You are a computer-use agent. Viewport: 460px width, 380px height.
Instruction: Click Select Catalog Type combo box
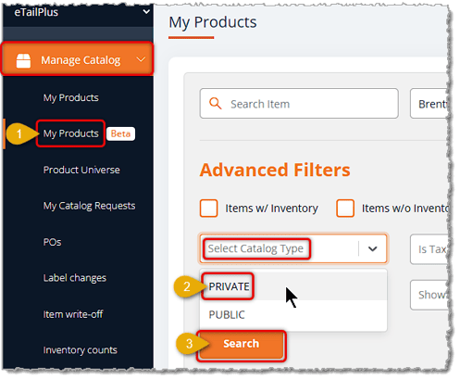293,248
